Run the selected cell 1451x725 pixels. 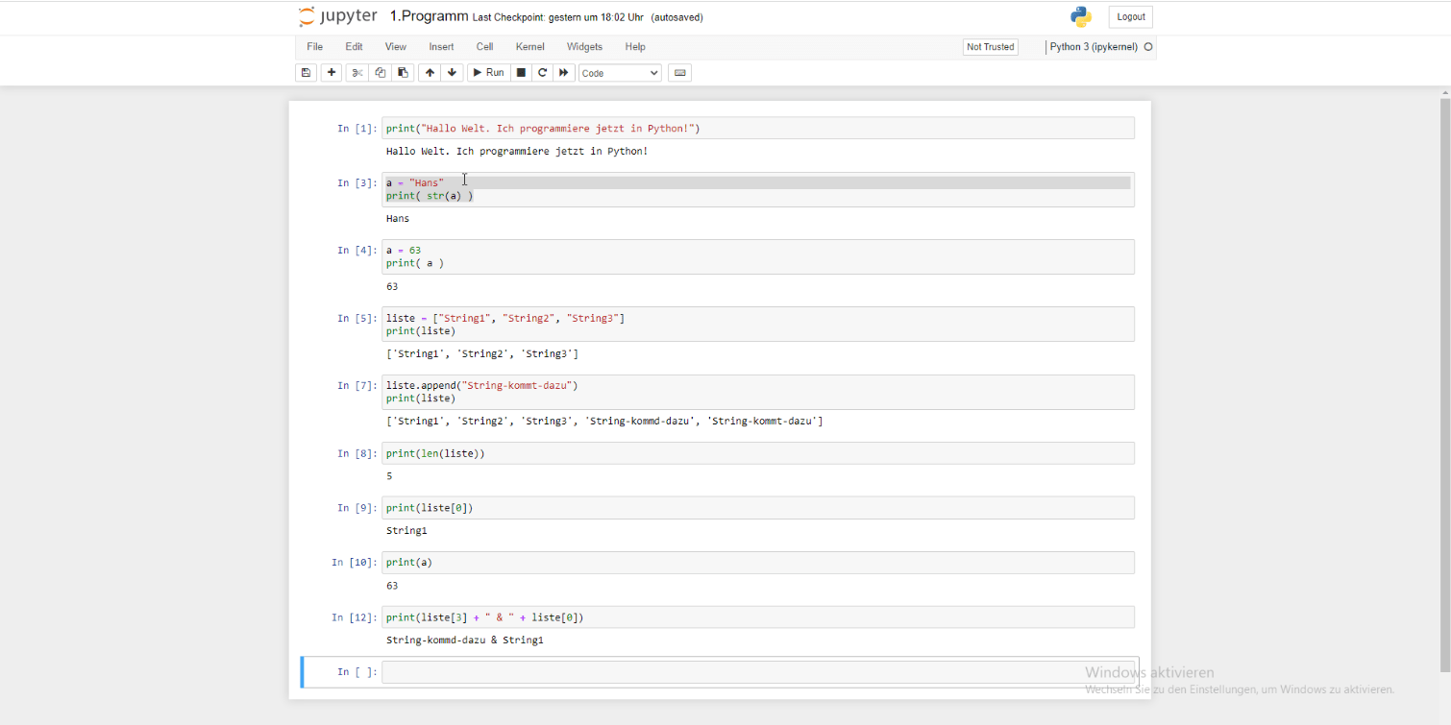pyautogui.click(x=488, y=73)
